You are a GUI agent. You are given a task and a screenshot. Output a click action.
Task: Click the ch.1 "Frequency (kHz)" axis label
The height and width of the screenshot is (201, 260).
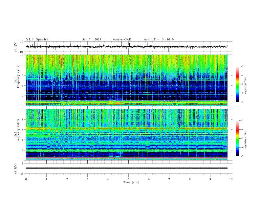[18, 77]
